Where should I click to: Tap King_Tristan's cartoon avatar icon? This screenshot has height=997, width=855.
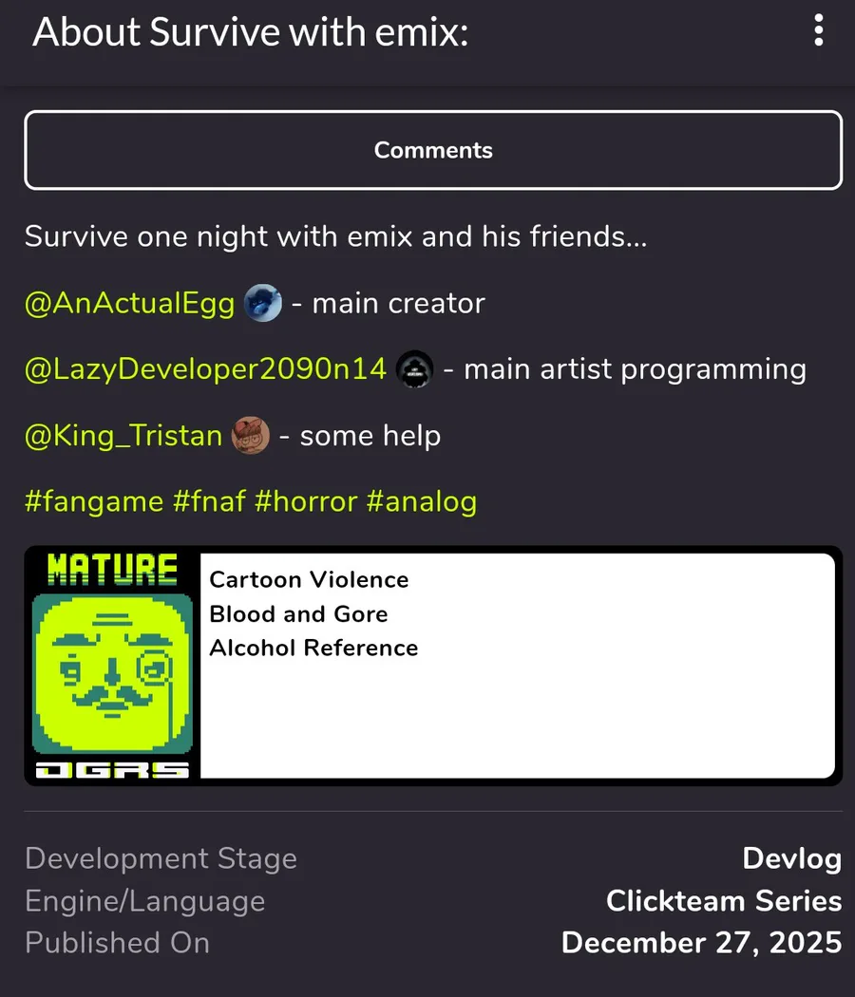[251, 436]
